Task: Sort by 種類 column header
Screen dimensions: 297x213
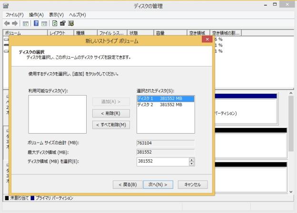Action: click(85, 33)
